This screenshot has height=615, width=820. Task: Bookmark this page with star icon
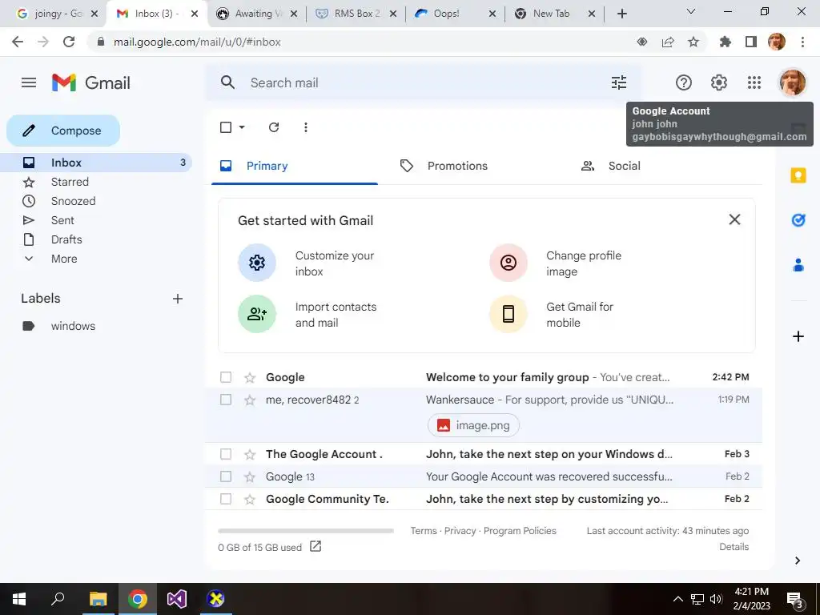tap(693, 42)
